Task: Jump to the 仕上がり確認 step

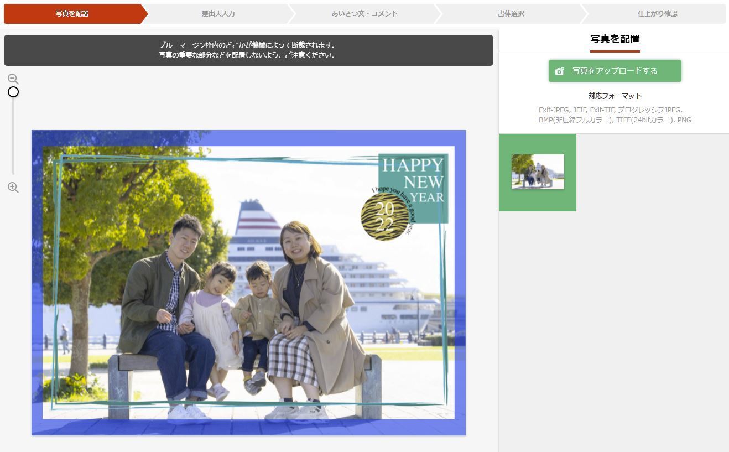Action: (657, 14)
